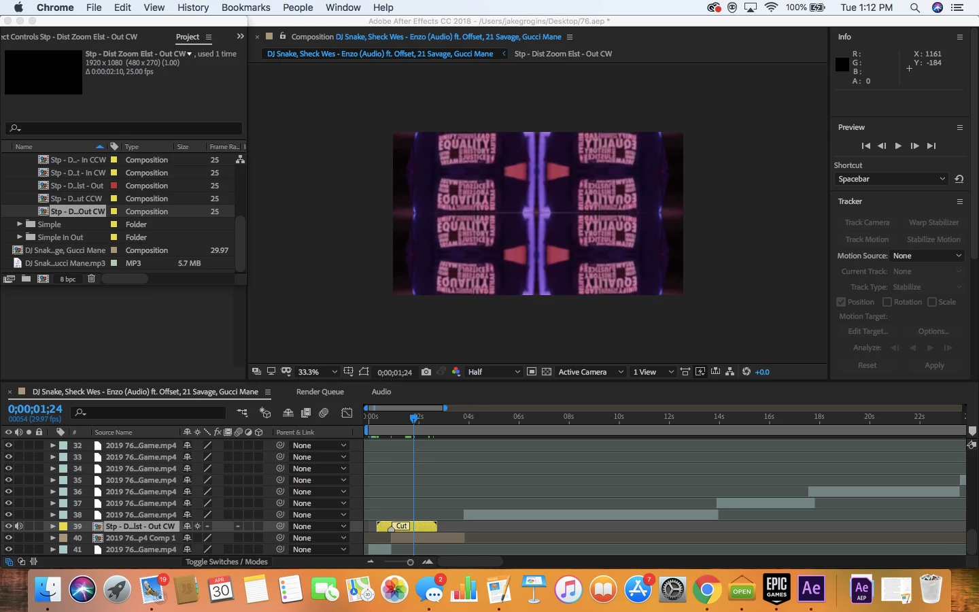
Task: Click the Fast Previews icon
Action: pos(700,372)
